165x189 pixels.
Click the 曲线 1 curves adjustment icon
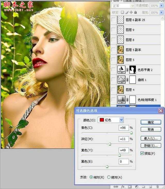click(121, 80)
